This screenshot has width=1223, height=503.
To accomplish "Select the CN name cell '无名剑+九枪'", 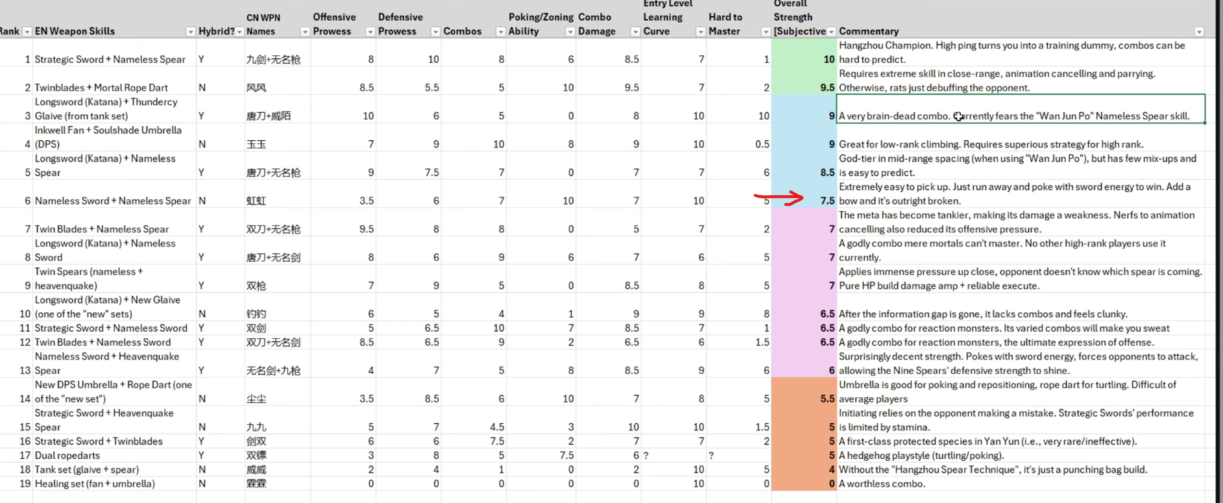I will 278,363.
